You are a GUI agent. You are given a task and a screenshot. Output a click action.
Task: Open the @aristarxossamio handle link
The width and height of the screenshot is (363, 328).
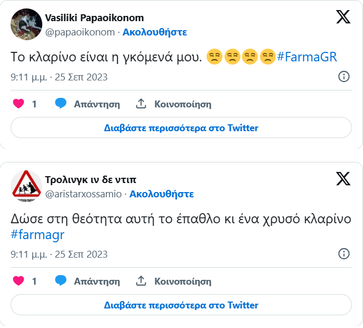pos(83,194)
